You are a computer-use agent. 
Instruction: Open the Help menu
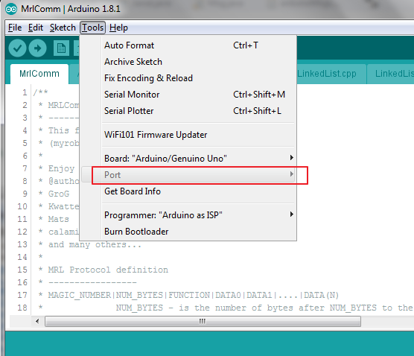click(118, 28)
